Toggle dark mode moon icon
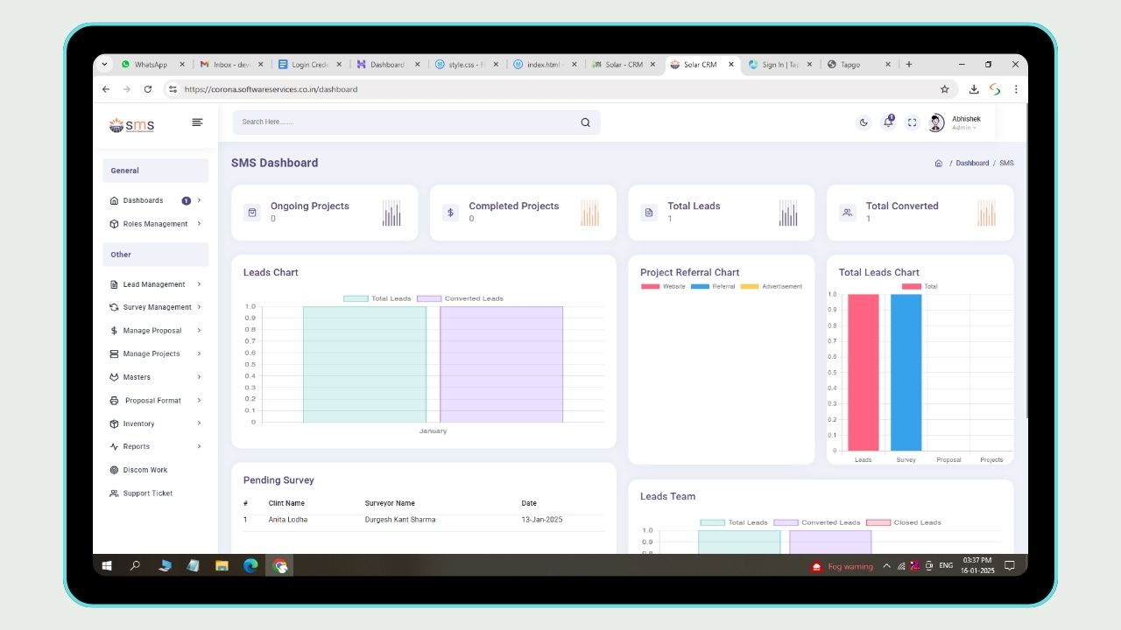 tap(864, 122)
